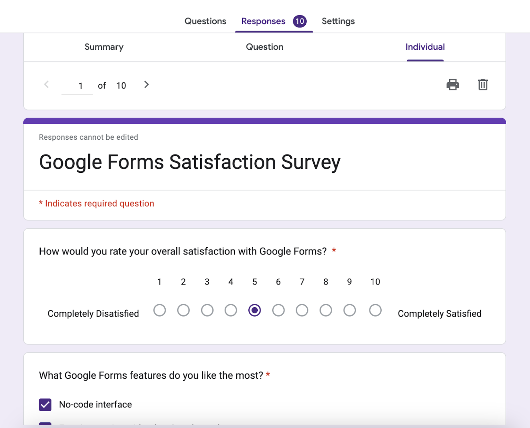The height and width of the screenshot is (428, 530).
Task: Click the print responses icon
Action: pos(453,84)
